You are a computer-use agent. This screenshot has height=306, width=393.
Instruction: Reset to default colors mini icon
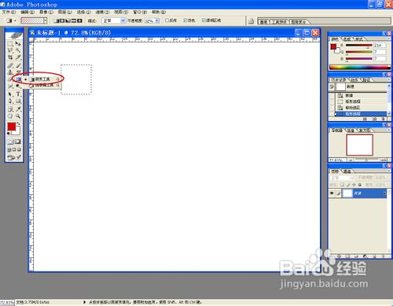pos(9,134)
